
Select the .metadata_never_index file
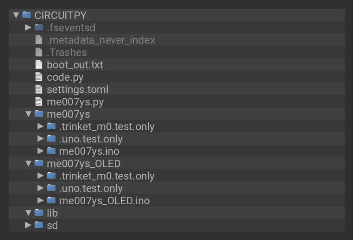101,40
